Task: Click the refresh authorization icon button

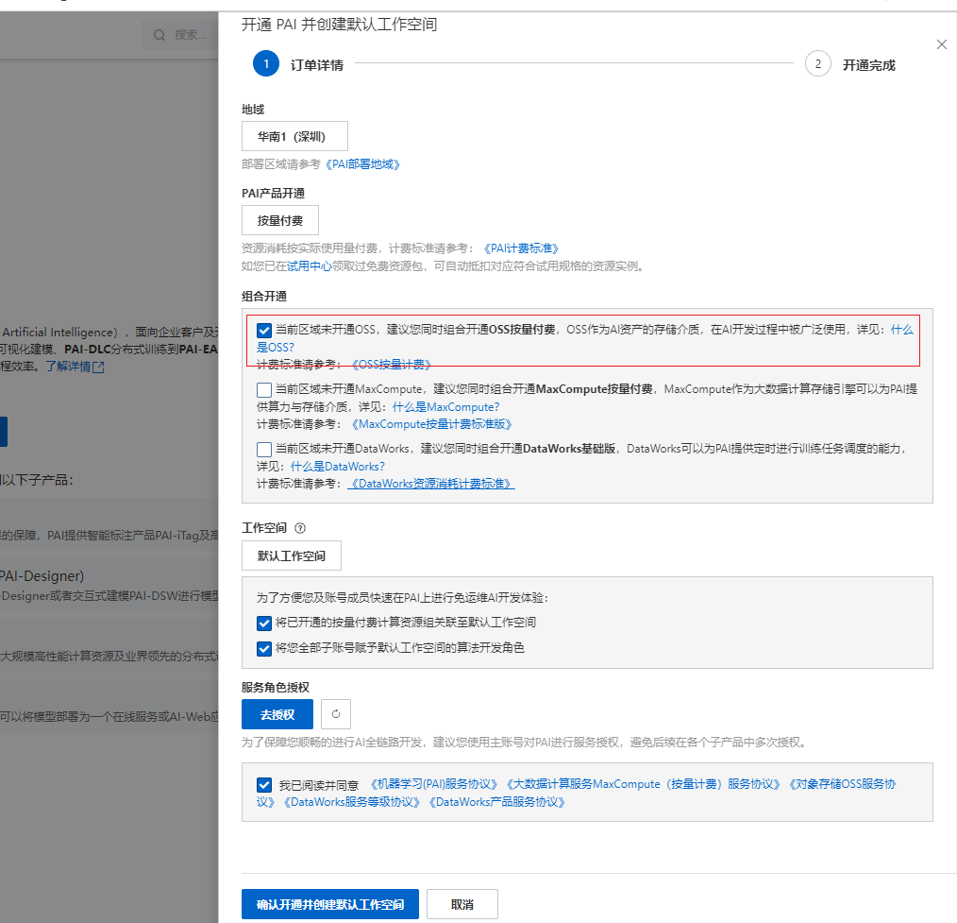Action: coord(336,714)
